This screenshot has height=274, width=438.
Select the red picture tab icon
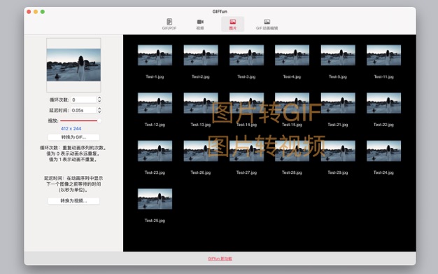click(x=233, y=22)
